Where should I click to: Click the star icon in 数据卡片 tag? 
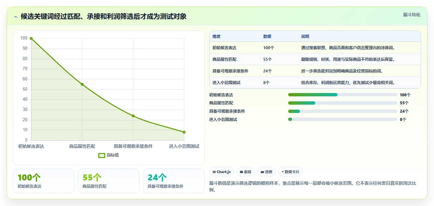282,172
